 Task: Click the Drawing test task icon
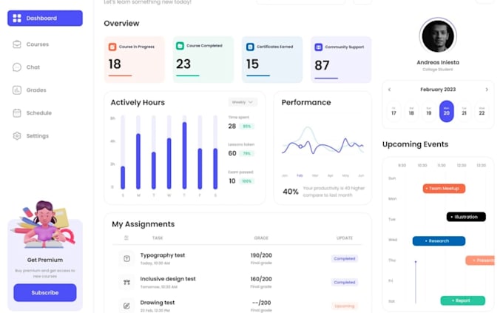click(126, 306)
